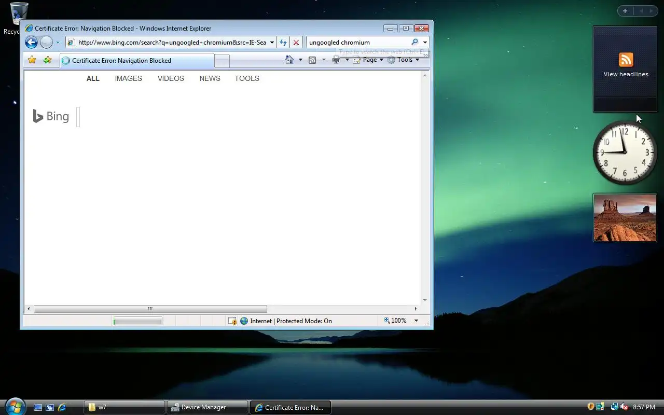Expand the Home button dropdown arrow
This screenshot has height=415, width=664.
click(x=300, y=60)
